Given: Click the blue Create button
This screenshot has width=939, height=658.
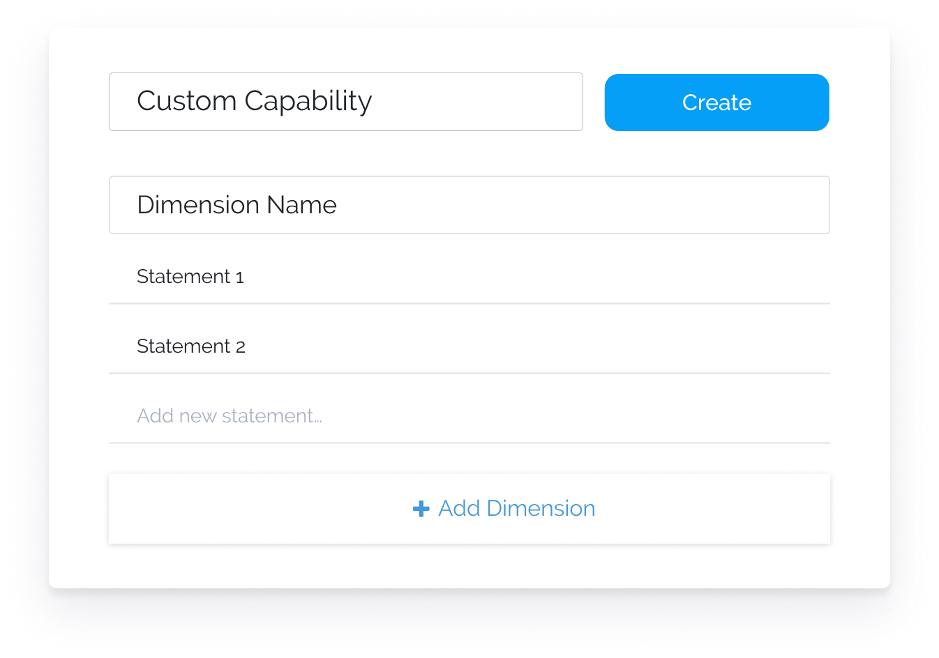Looking at the screenshot, I should (716, 102).
